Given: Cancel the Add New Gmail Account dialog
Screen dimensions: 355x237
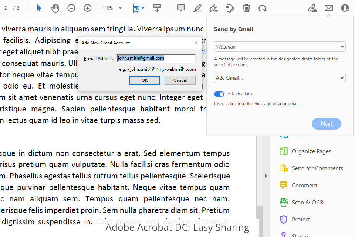Looking at the screenshot, I should pos(180,80).
